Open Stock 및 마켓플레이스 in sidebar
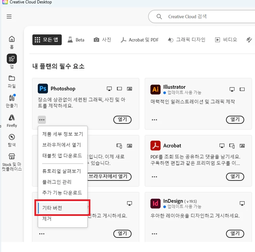255x252 pixels. pos(12,162)
